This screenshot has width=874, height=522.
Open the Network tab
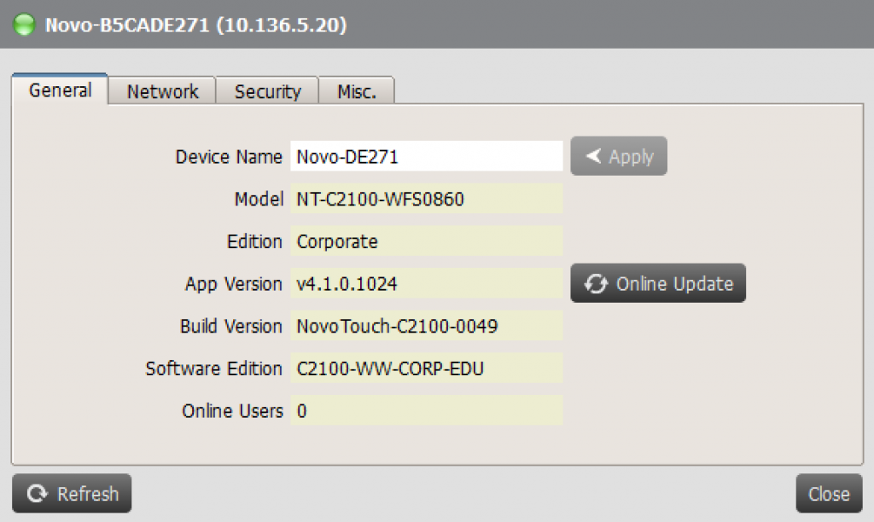[162, 90]
